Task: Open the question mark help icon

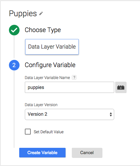Action: pyautogui.click(x=74, y=77)
